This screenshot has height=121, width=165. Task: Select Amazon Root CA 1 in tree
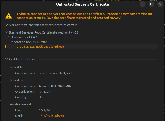[24, 37]
